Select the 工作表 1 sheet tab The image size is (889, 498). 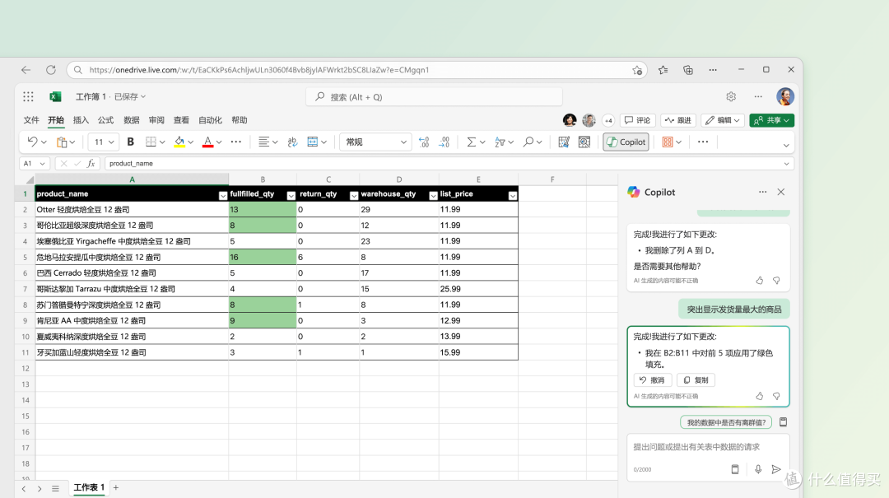89,488
